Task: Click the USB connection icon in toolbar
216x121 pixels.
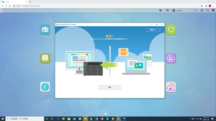Action: point(160,10)
